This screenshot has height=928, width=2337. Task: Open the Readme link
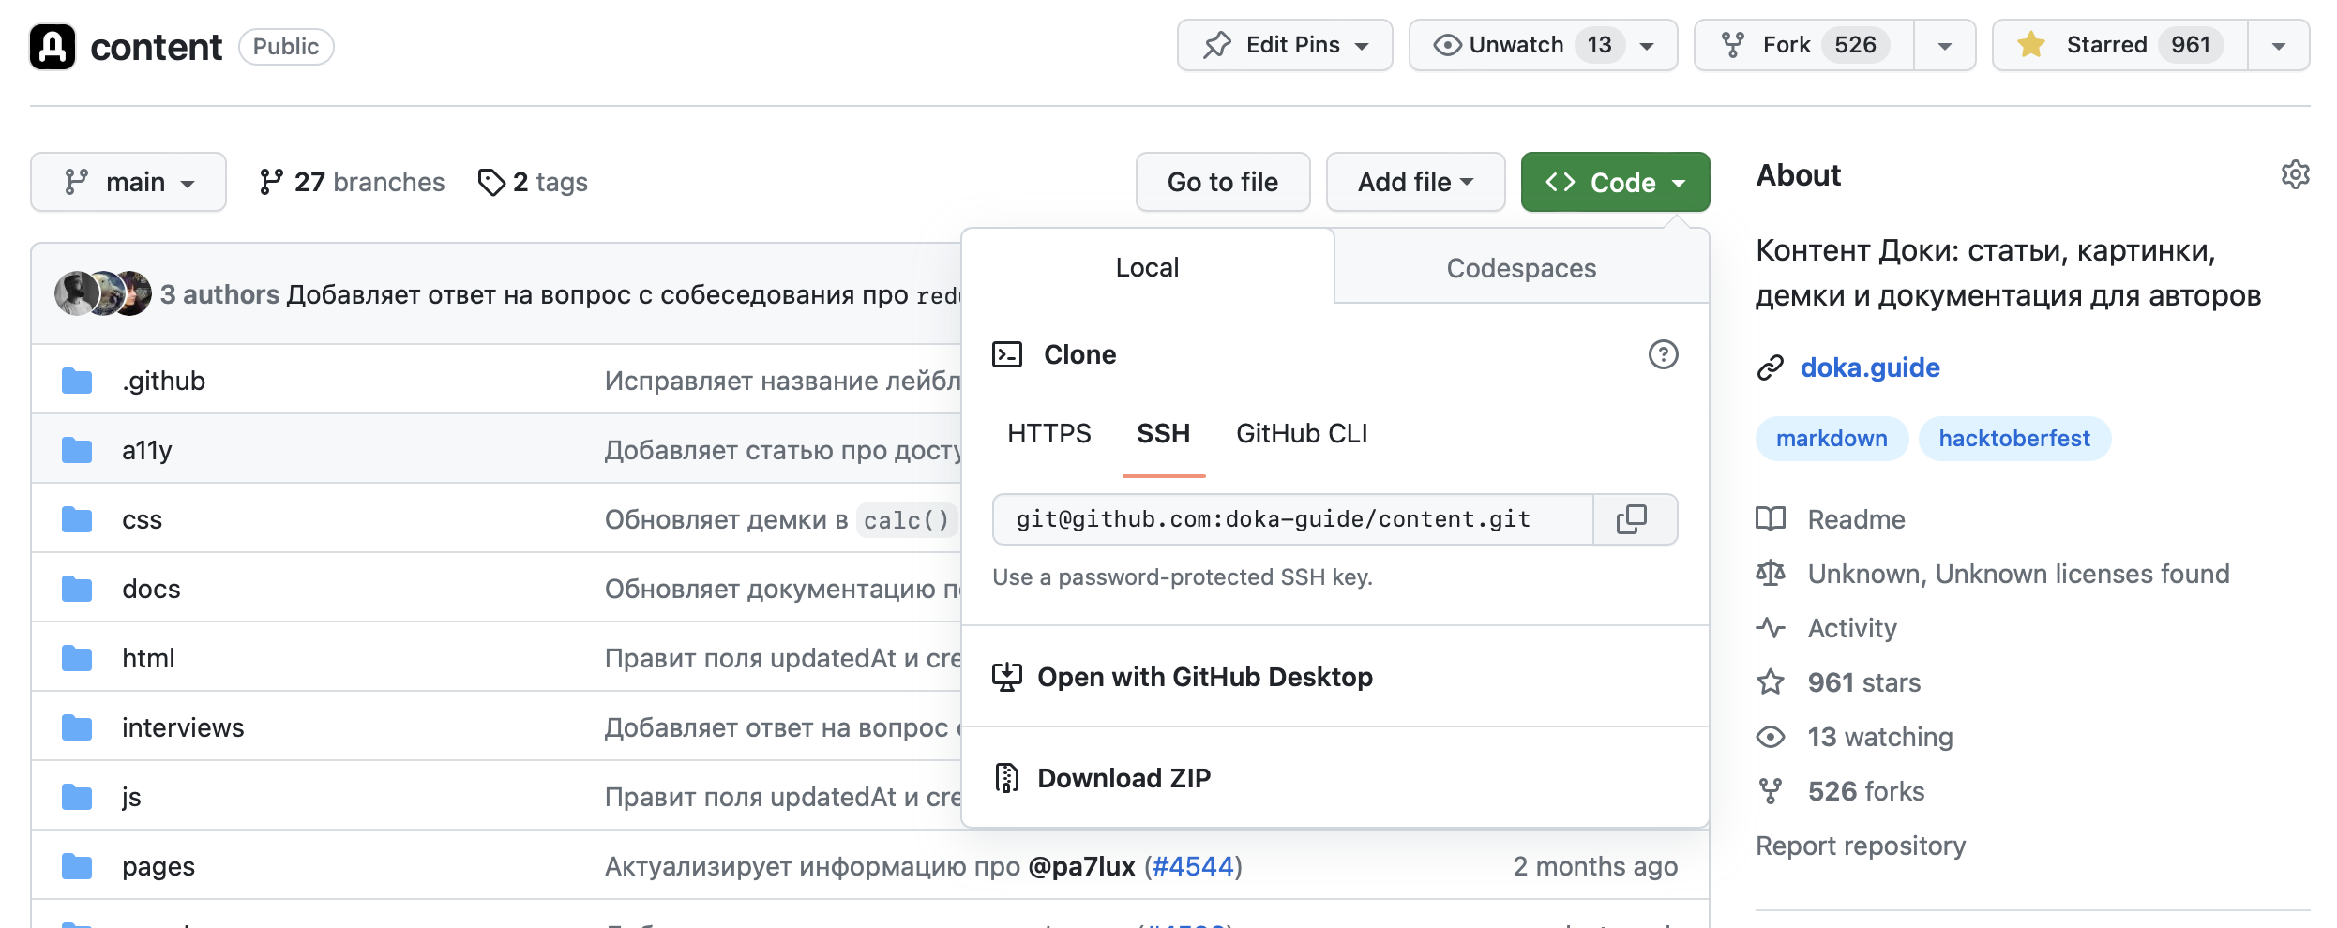click(1856, 519)
